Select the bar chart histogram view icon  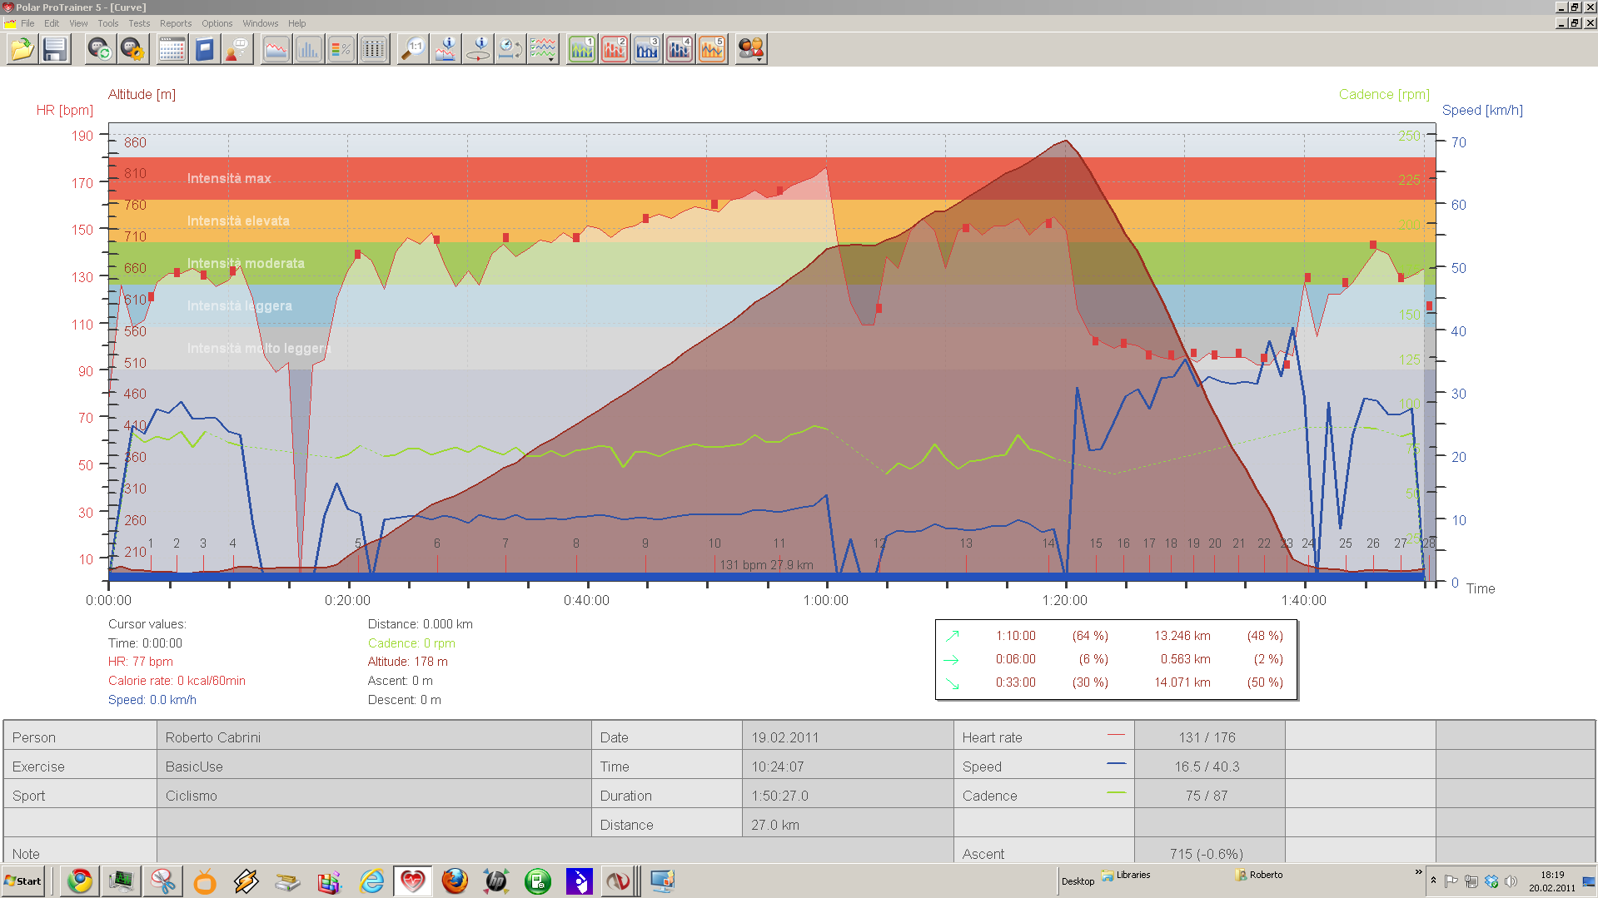(308, 50)
